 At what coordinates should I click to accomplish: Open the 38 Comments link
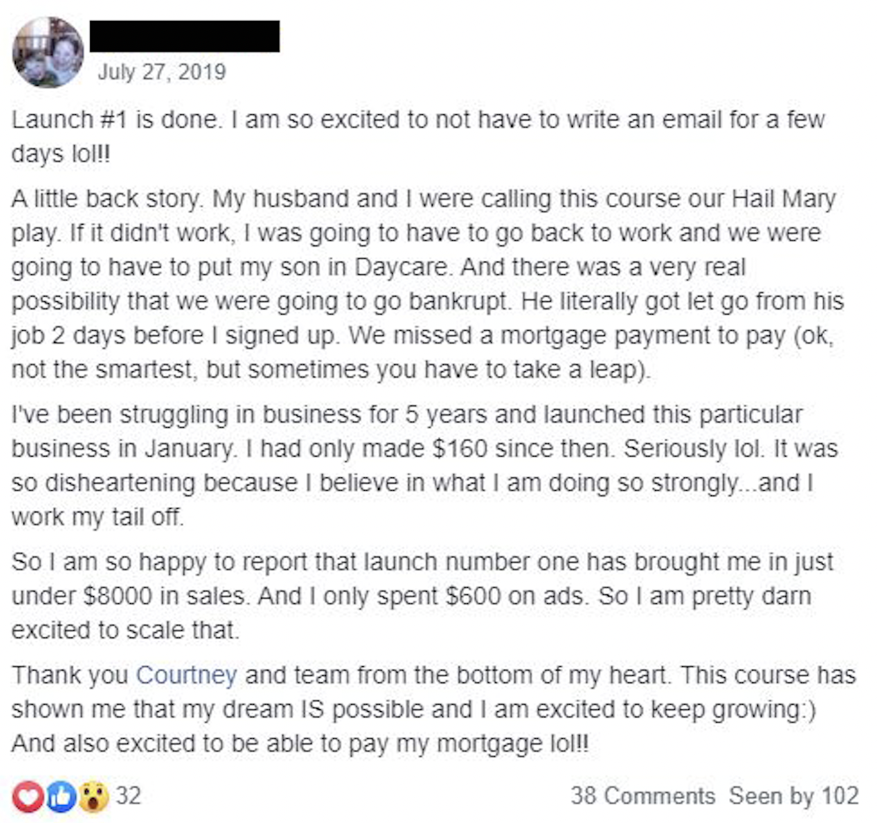643,796
